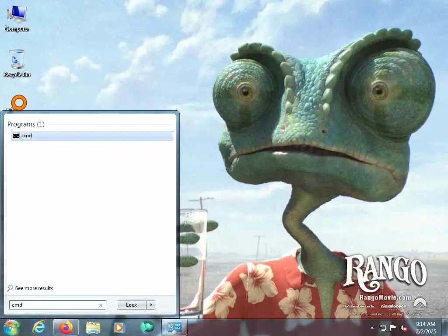Open Firefox from the taskbar
Image resolution: width=448 pixels, height=336 pixels.
(66, 327)
